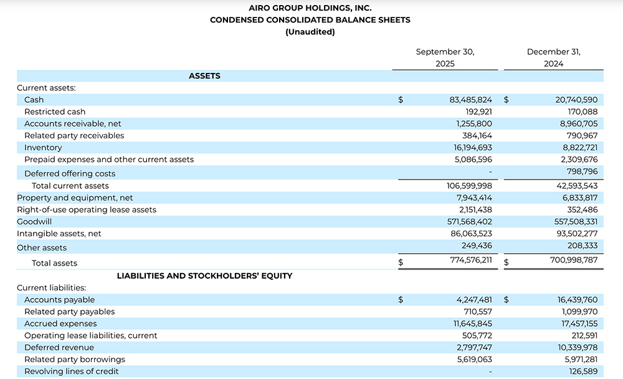Viewport: 623px width, 379px height.
Task: Click the Goodwill row label
Action: coord(35,221)
